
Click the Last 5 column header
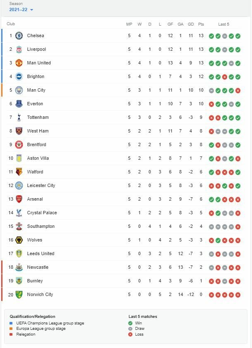[x=224, y=24]
